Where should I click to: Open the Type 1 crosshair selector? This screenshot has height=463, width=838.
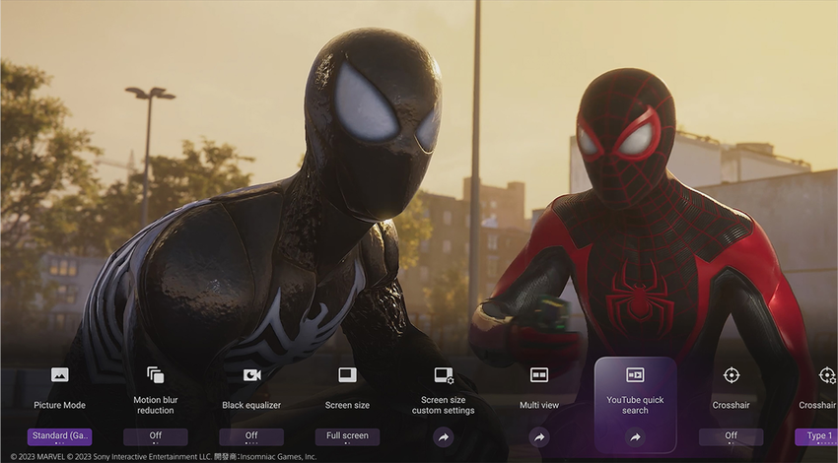(x=816, y=436)
